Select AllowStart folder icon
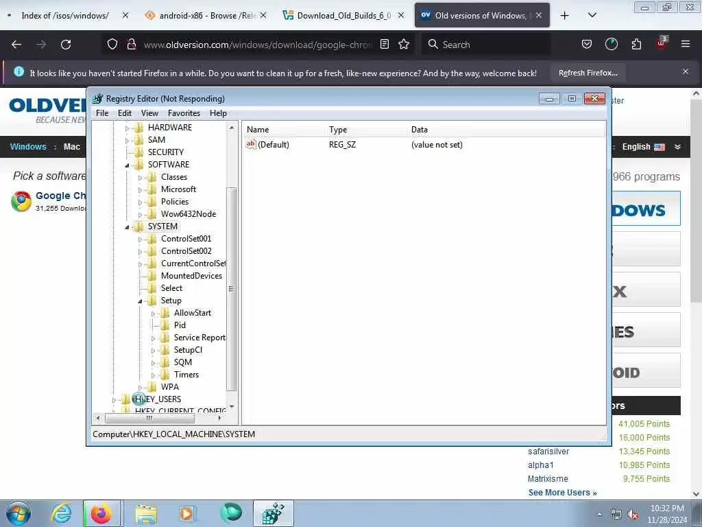This screenshot has width=702, height=527. pyautogui.click(x=165, y=313)
